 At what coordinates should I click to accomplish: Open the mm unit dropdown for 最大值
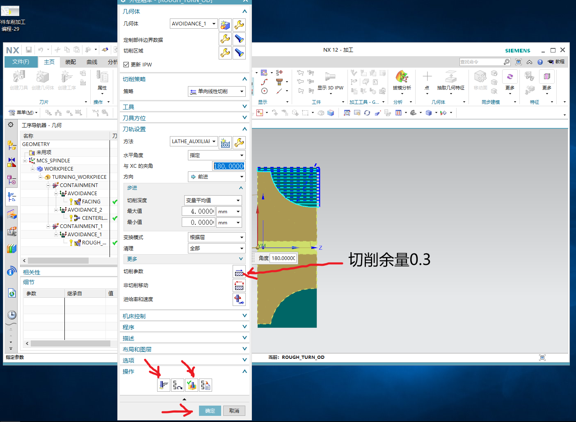[229, 212]
